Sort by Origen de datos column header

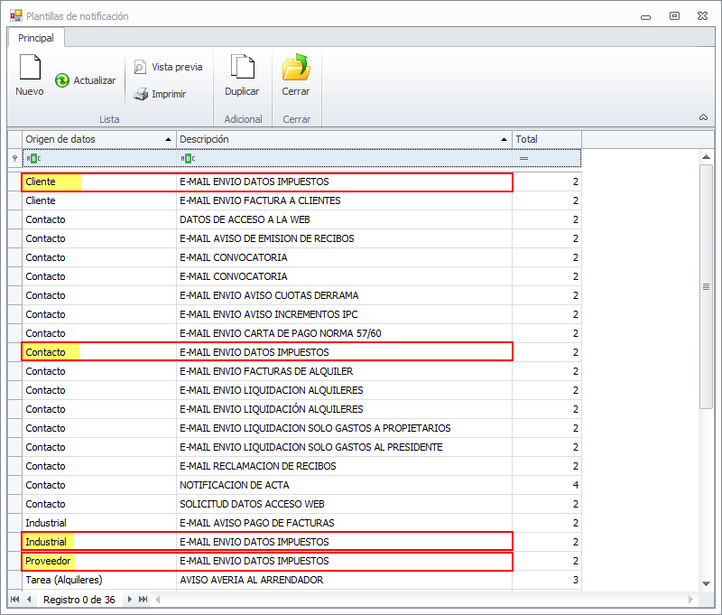99,139
